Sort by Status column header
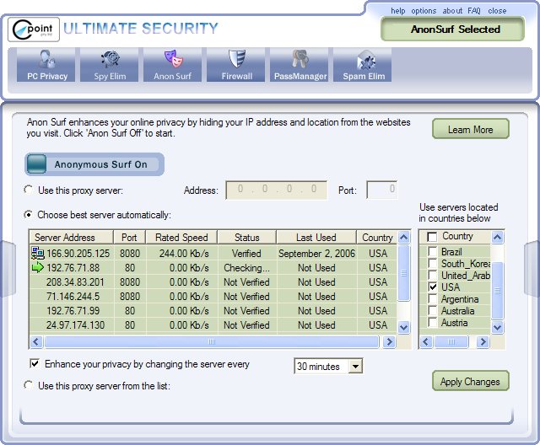 tap(246, 238)
